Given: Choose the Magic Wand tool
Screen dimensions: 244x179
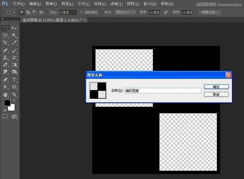Looking at the screenshot, I should point(14,35).
